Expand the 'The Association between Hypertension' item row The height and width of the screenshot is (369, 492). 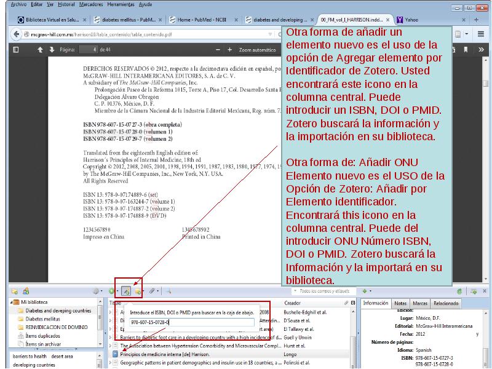(111, 346)
